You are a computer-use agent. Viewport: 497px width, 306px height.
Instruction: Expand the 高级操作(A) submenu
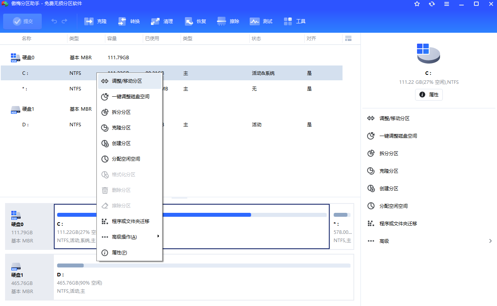[125, 237]
